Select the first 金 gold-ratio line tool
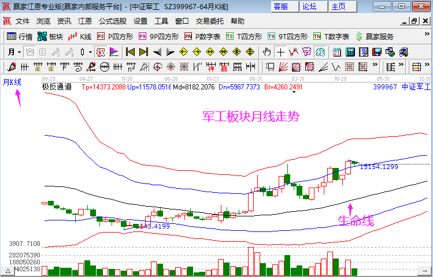Screen dimensions: 433x277 pyautogui.click(x=38, y=67)
